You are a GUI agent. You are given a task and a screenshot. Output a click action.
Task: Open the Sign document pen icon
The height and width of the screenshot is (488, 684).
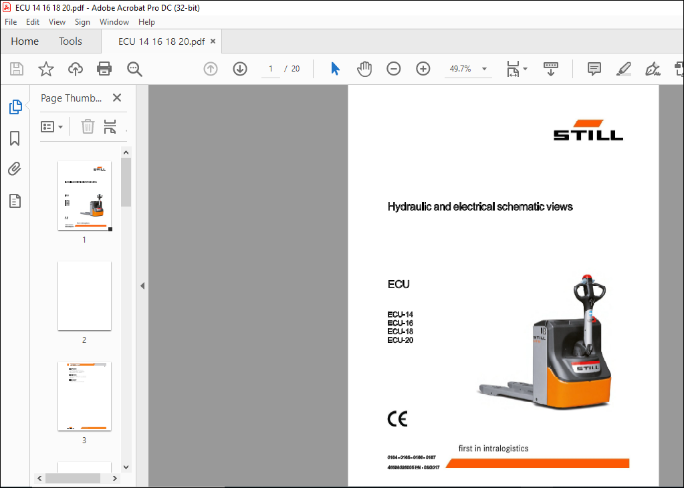click(653, 69)
